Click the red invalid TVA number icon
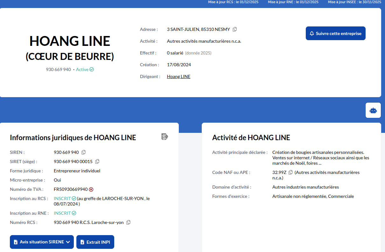 point(91,189)
